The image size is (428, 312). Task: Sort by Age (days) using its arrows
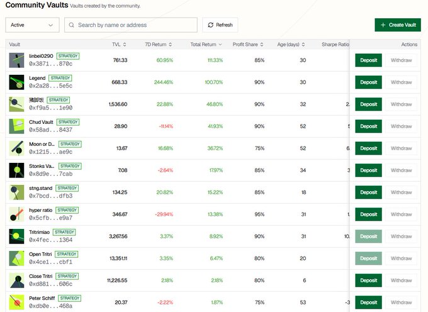coord(303,45)
